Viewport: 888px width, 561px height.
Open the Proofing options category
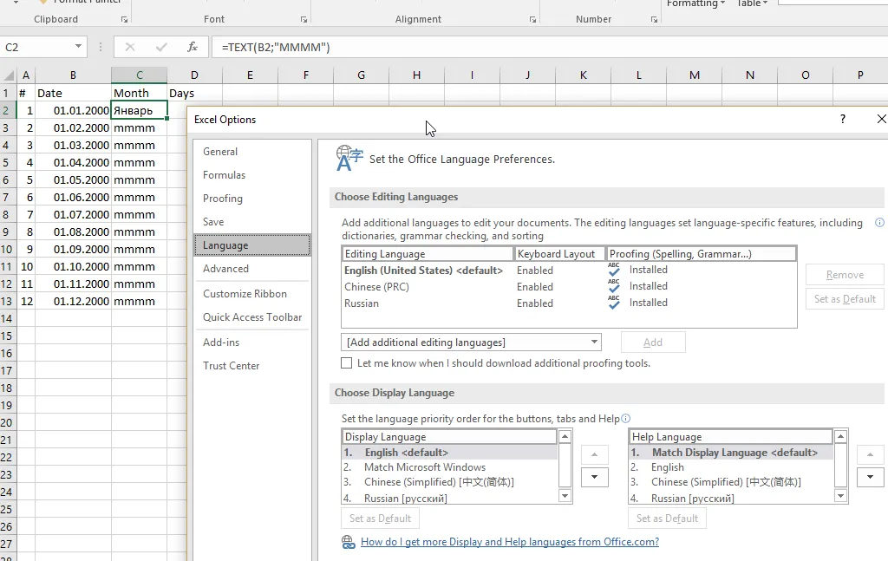point(223,199)
